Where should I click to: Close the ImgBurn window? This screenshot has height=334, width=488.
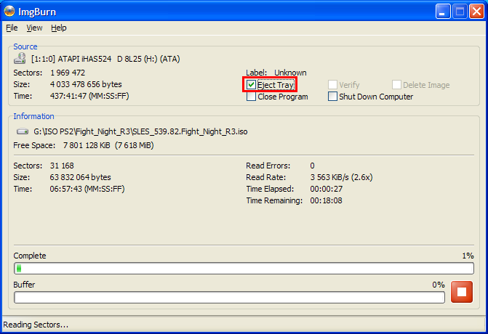(476, 12)
